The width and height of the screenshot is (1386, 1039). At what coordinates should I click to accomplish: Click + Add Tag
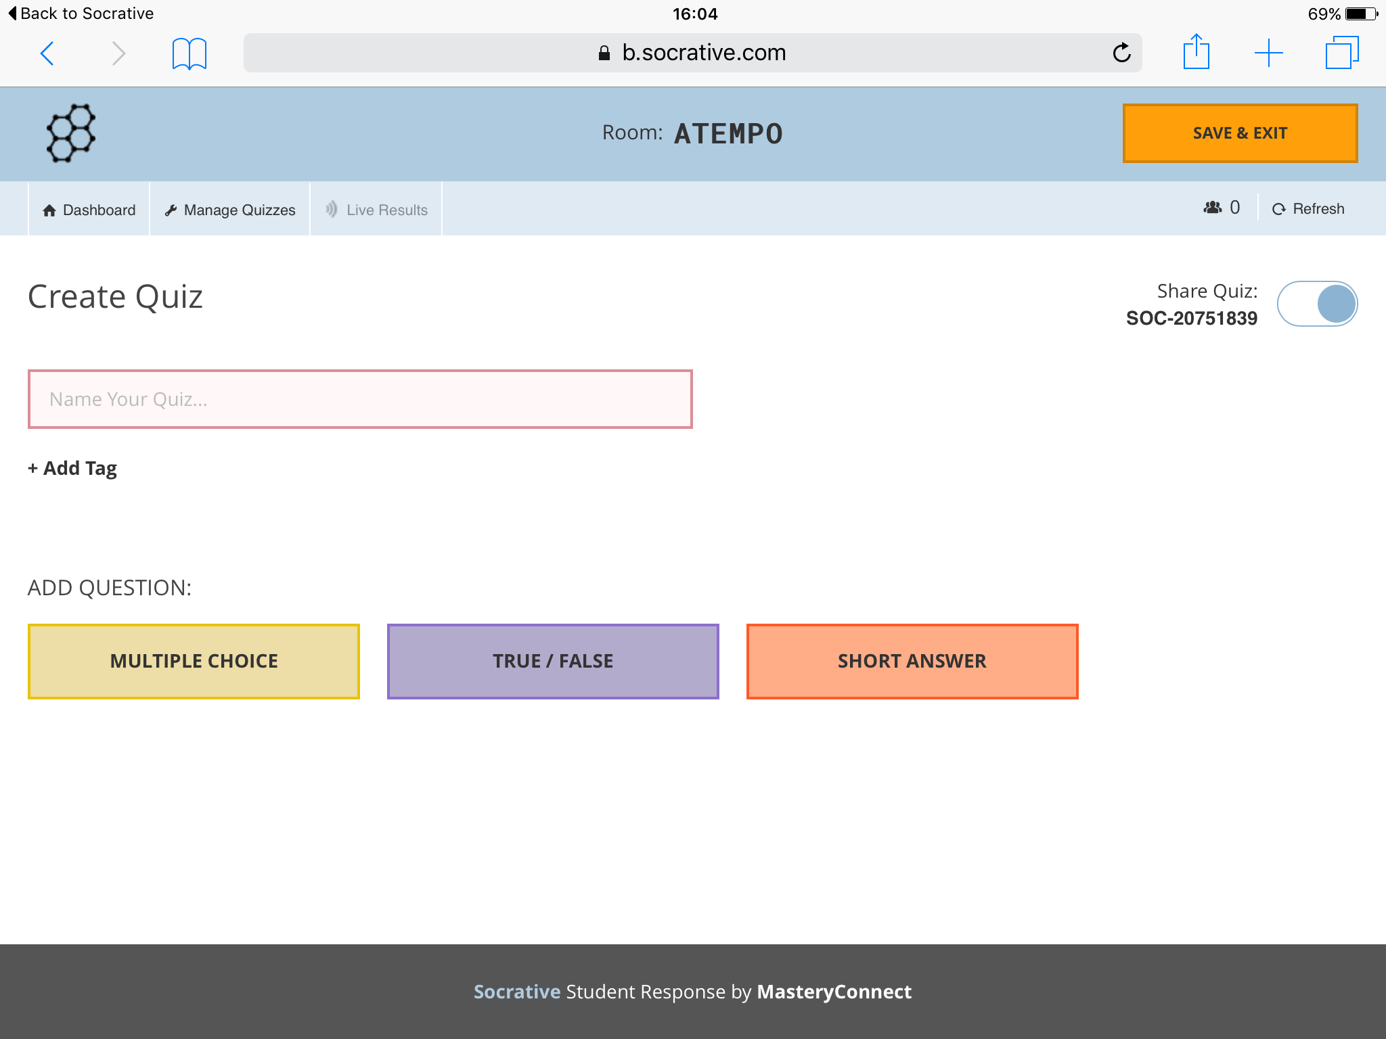click(x=72, y=468)
